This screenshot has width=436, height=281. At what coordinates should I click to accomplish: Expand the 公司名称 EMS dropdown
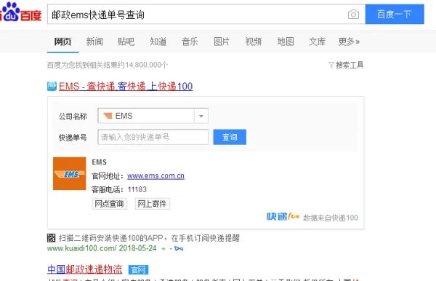click(153, 116)
